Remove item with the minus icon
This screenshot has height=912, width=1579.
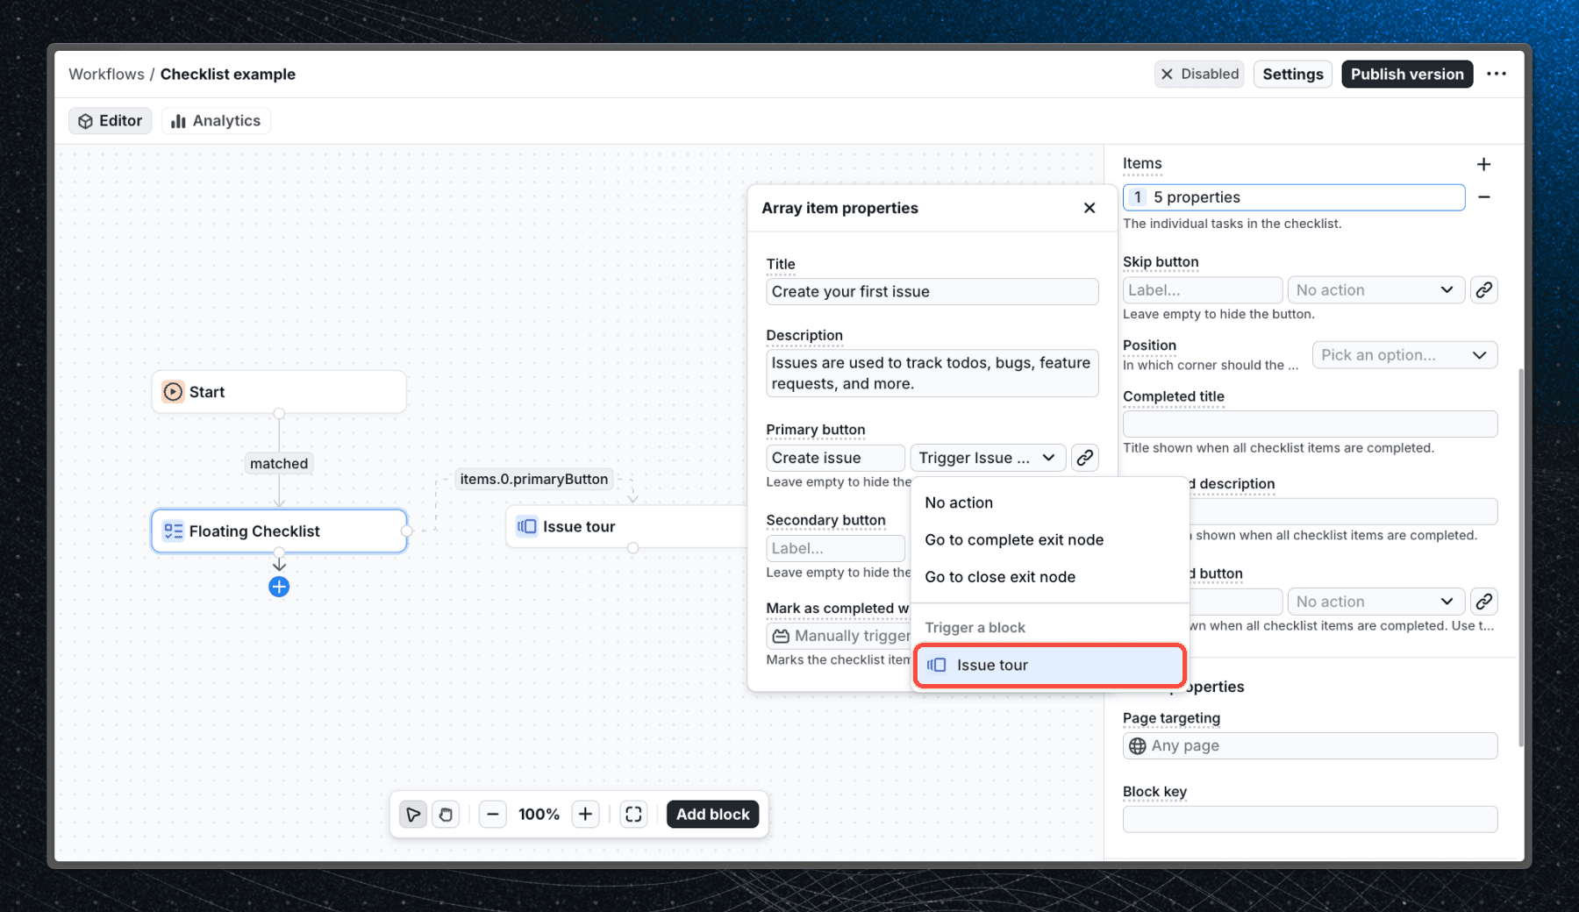click(1483, 197)
